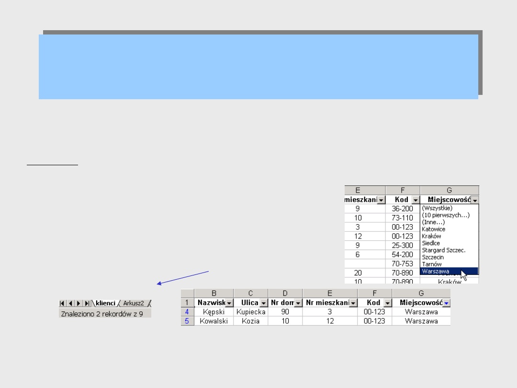
Task: Select row header 4 in filtered table
Action: click(x=187, y=312)
